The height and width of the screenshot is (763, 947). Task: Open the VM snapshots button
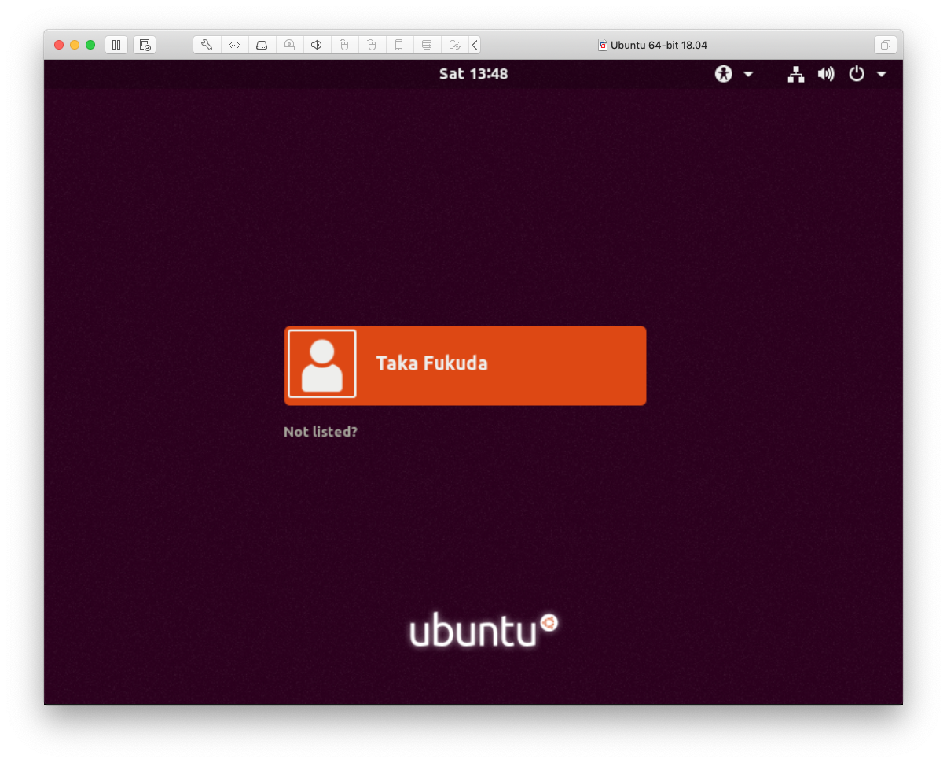(145, 45)
